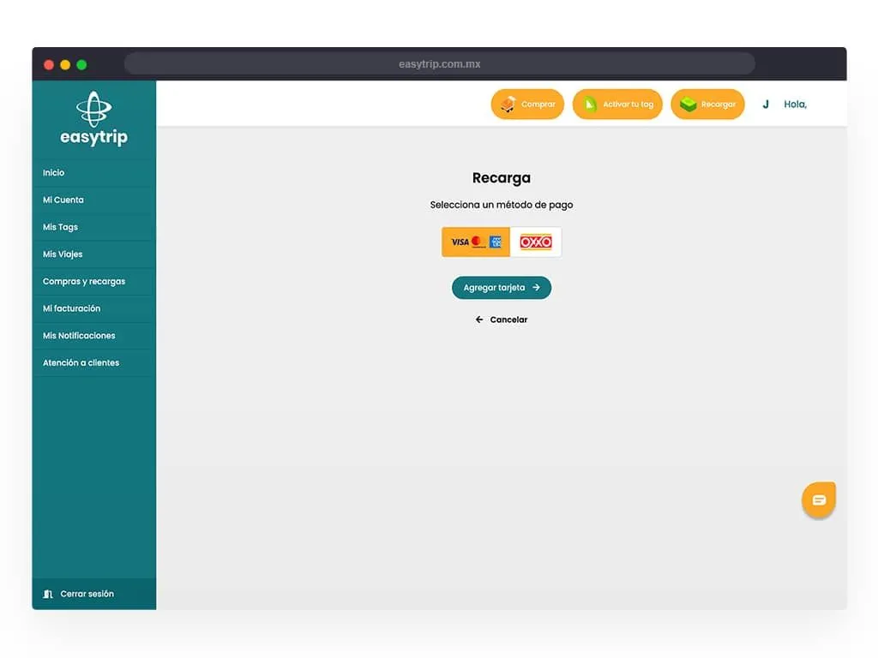Click the user initial J avatar

pos(766,104)
